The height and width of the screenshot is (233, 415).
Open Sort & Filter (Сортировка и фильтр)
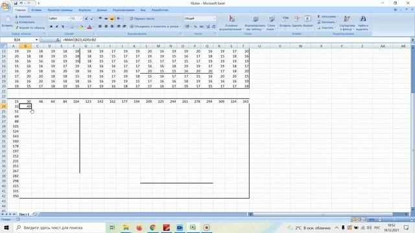(347, 23)
